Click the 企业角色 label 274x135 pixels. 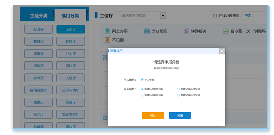pos(130,89)
